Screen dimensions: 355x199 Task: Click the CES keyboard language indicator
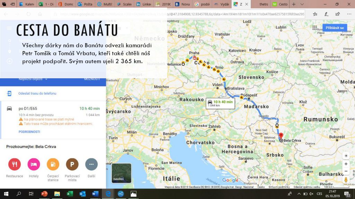tap(319, 194)
